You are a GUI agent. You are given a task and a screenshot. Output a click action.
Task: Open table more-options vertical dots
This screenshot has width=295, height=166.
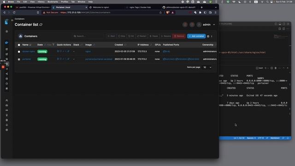point(212,36)
